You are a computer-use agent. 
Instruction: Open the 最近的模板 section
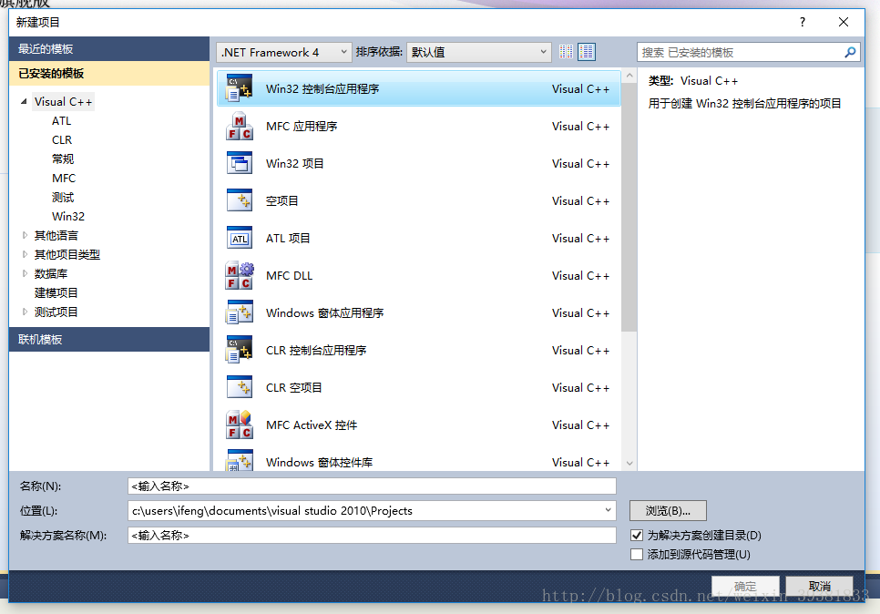point(109,49)
